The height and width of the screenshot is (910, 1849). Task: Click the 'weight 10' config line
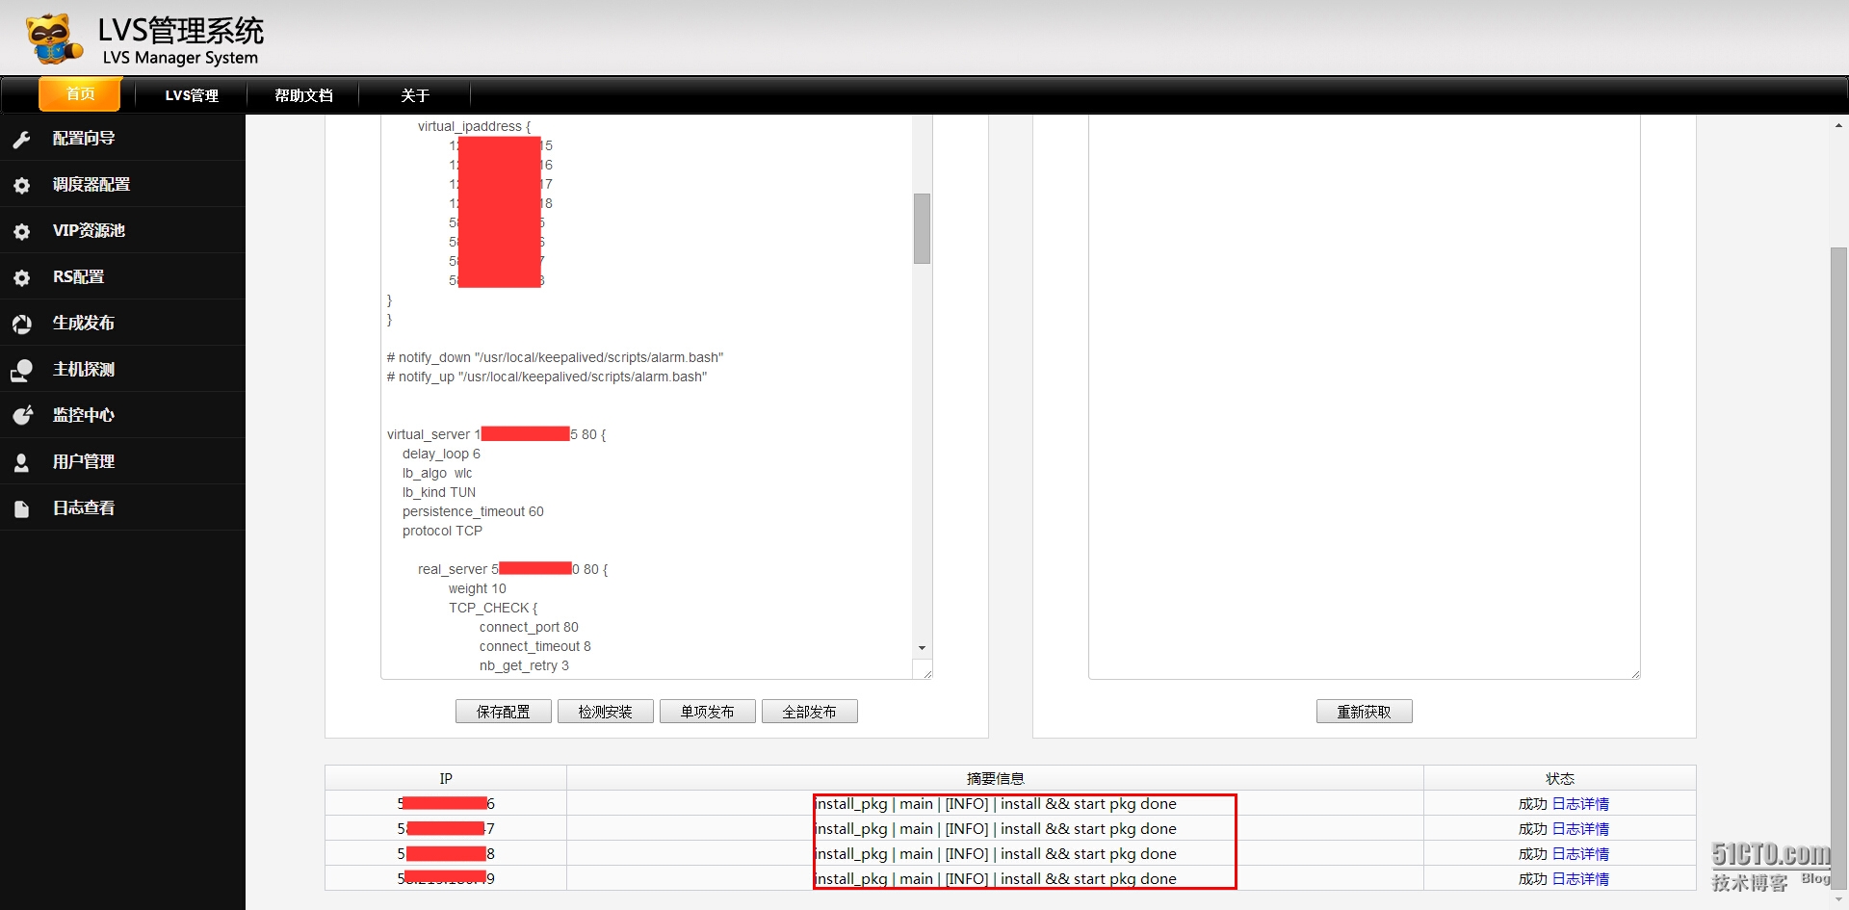477,588
